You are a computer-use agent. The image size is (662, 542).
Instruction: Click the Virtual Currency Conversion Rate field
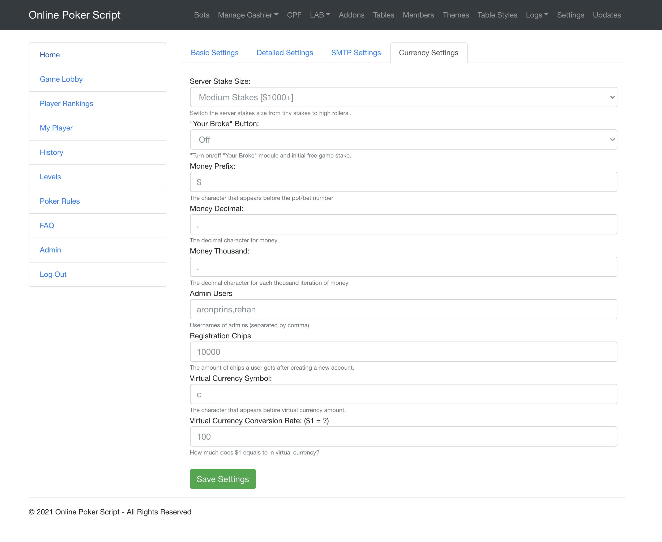pos(403,437)
